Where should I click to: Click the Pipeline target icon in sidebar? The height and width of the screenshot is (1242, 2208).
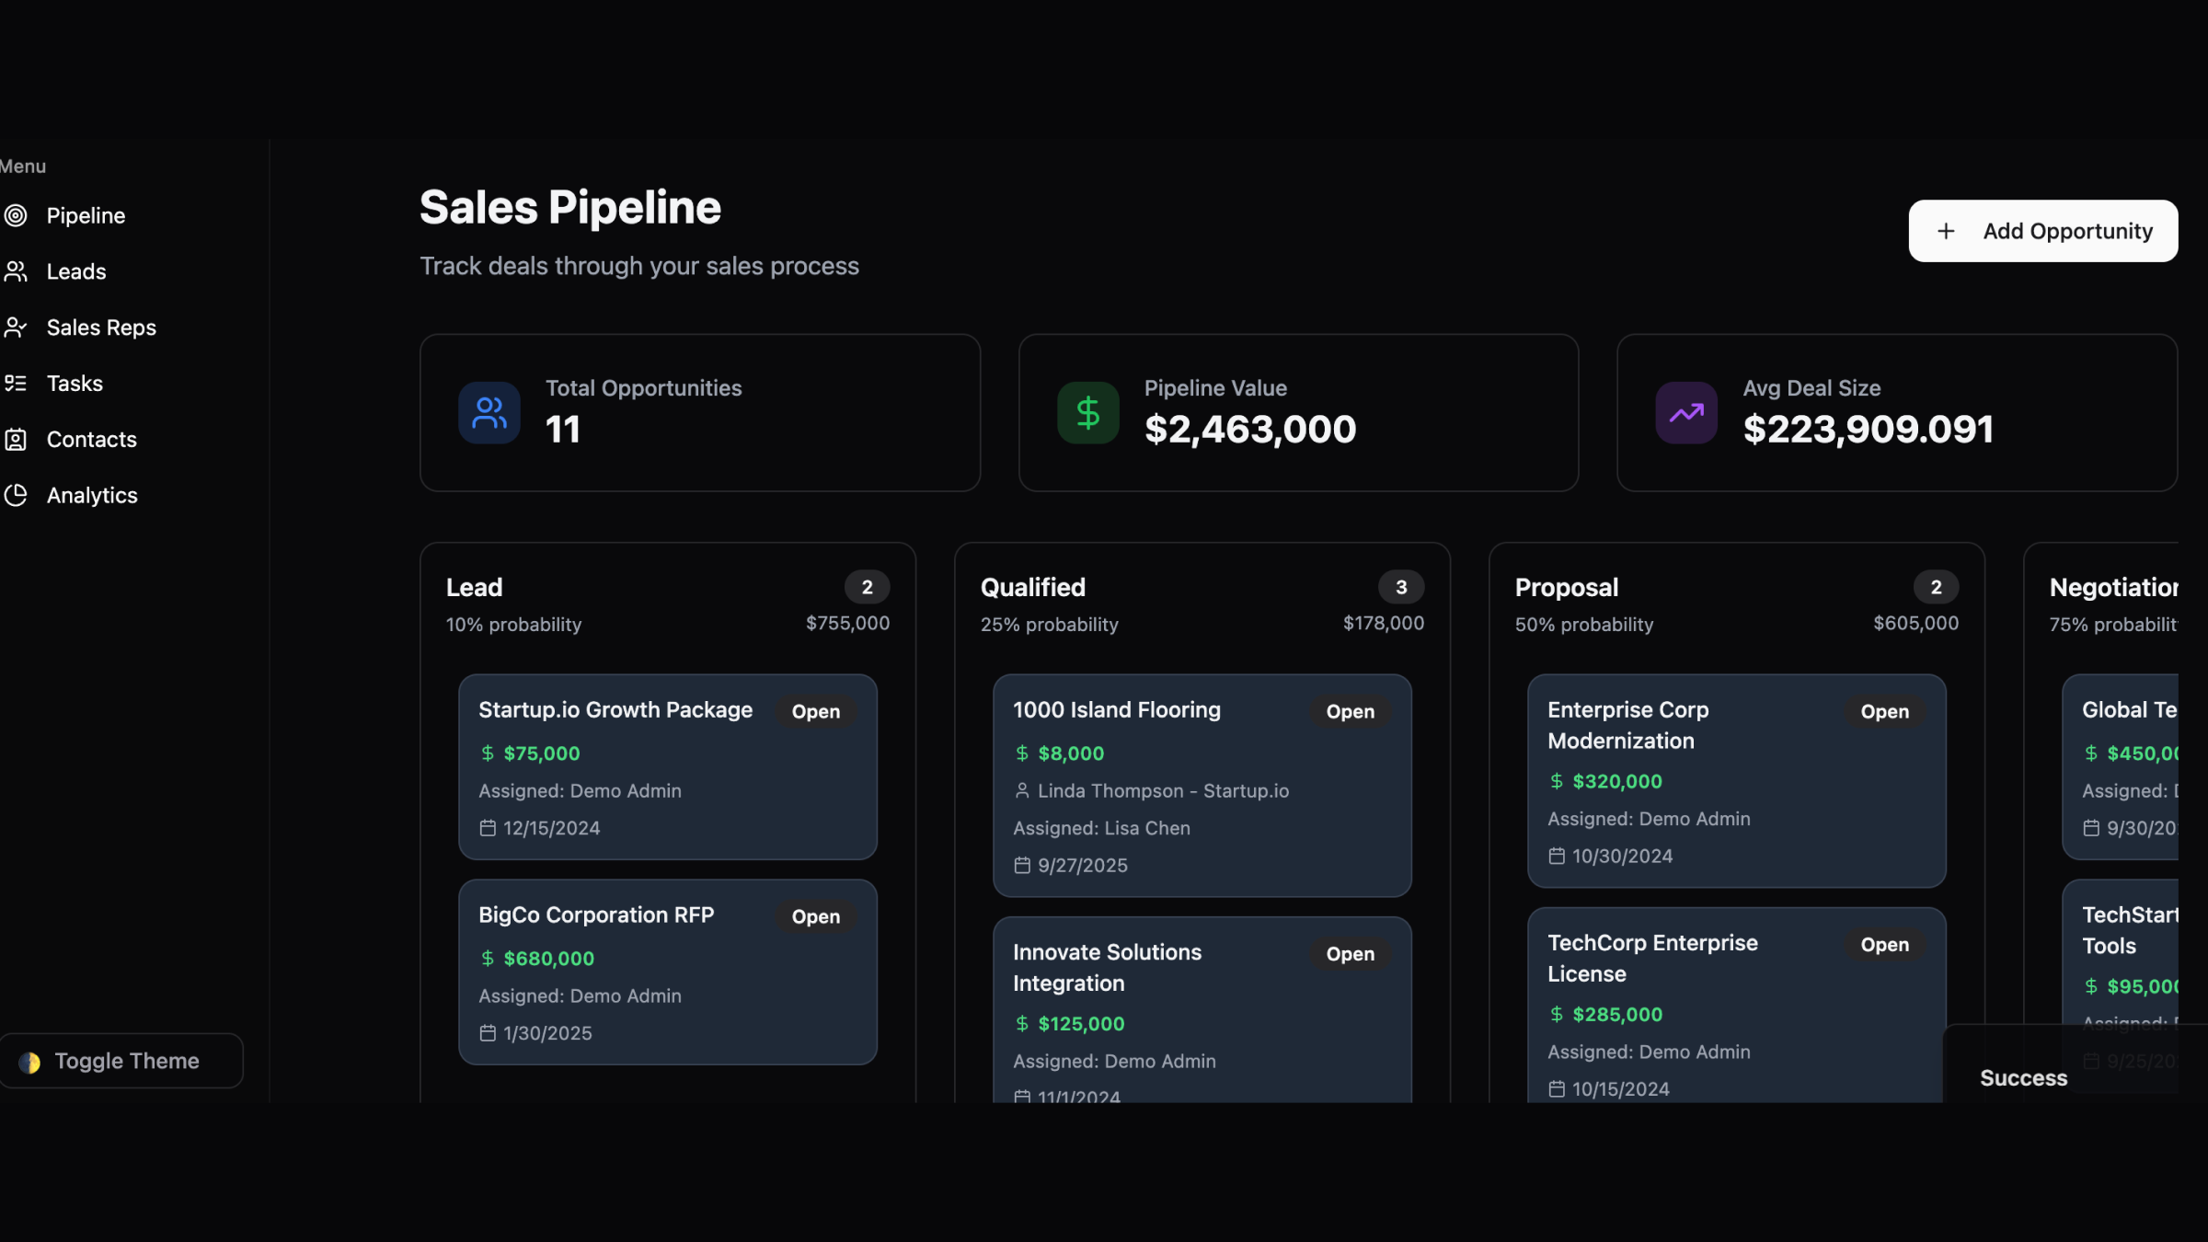tap(16, 215)
